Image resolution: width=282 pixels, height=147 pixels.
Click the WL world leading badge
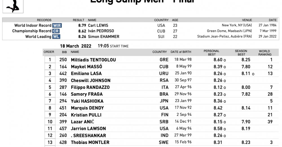point(56,36)
